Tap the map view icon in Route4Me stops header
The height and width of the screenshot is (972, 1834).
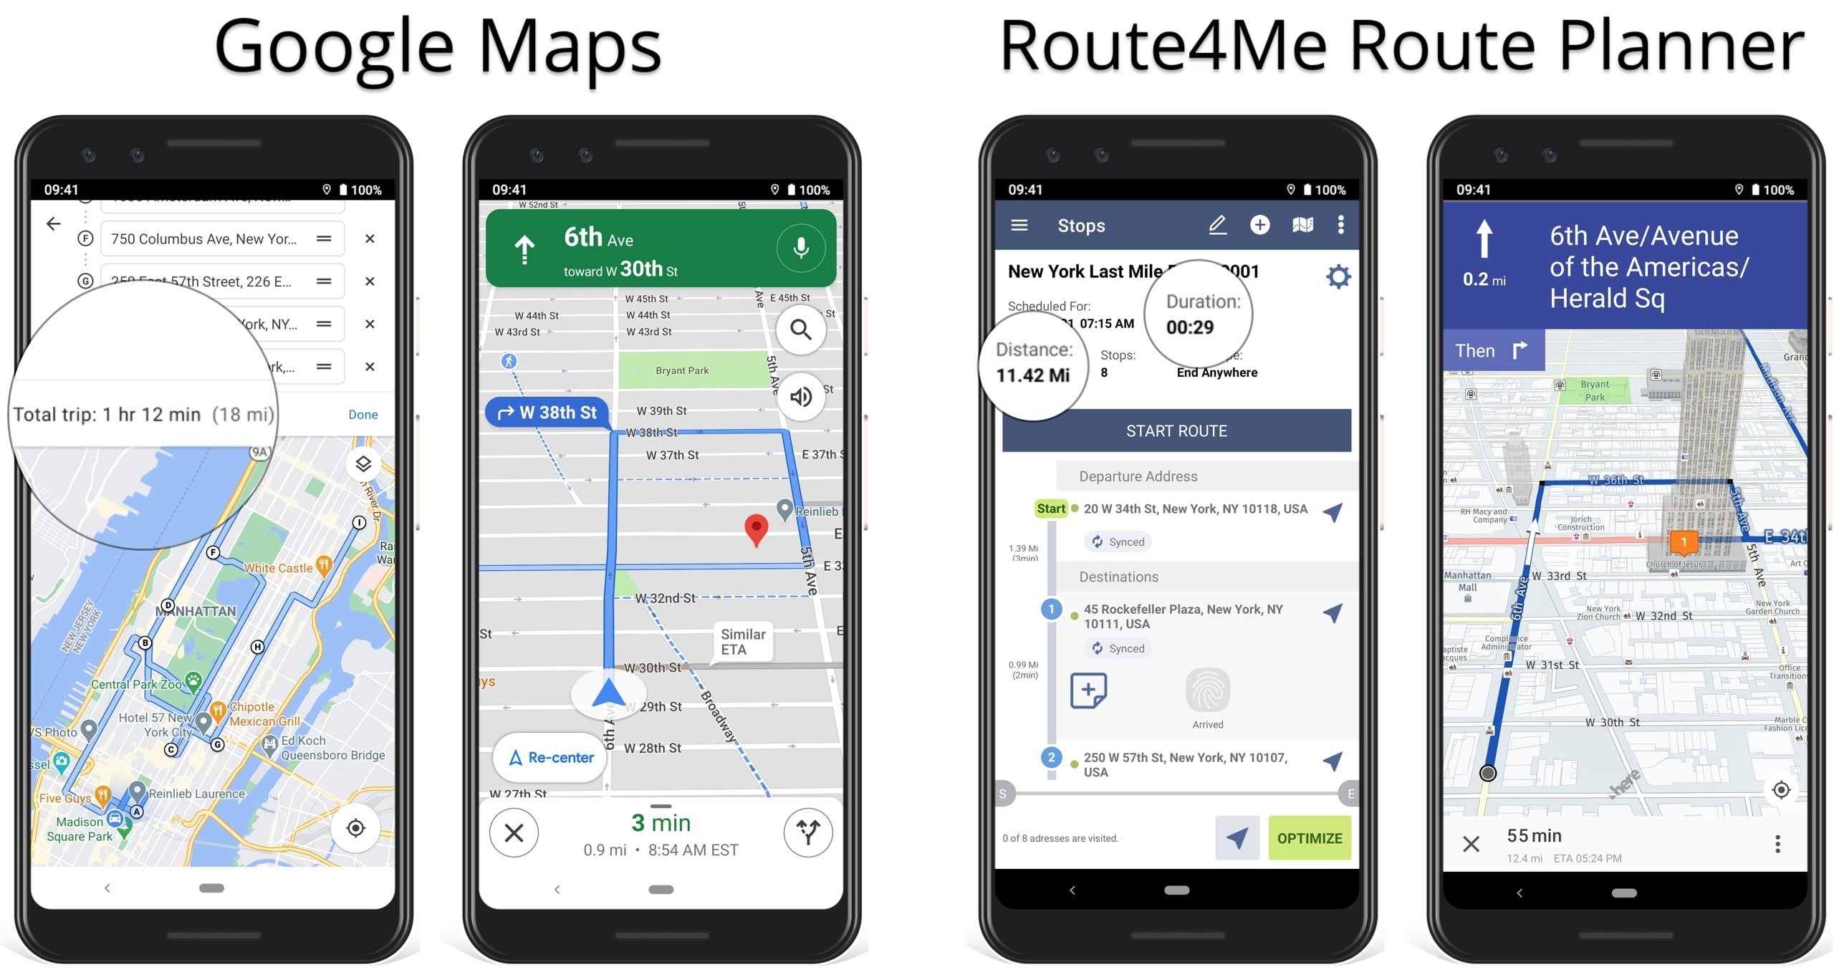1288,226
